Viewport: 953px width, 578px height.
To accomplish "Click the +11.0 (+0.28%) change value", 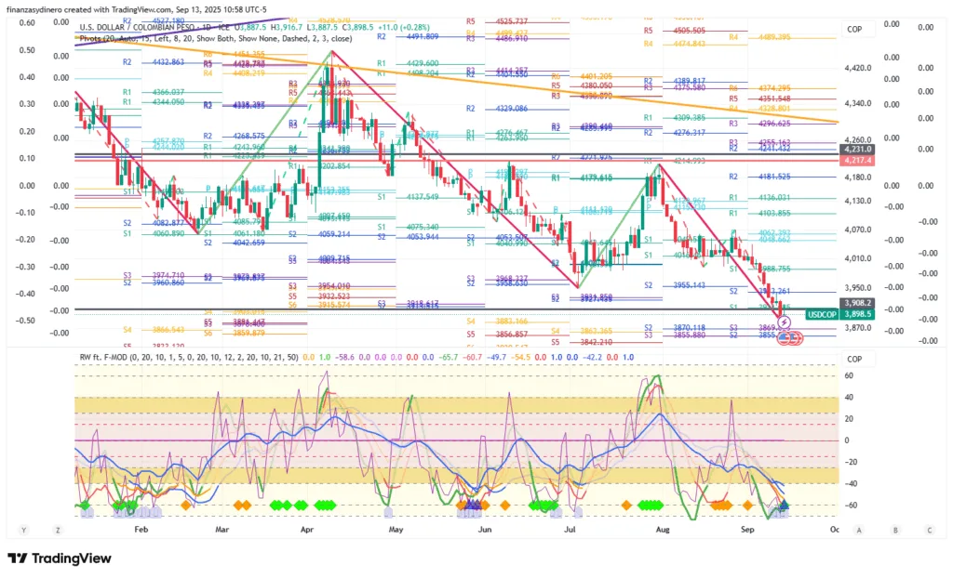I will point(404,27).
